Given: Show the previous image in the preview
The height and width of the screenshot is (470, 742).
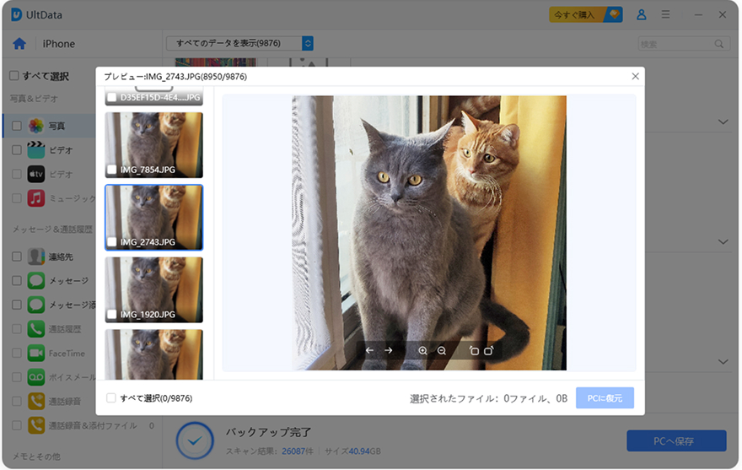Looking at the screenshot, I should click(369, 351).
